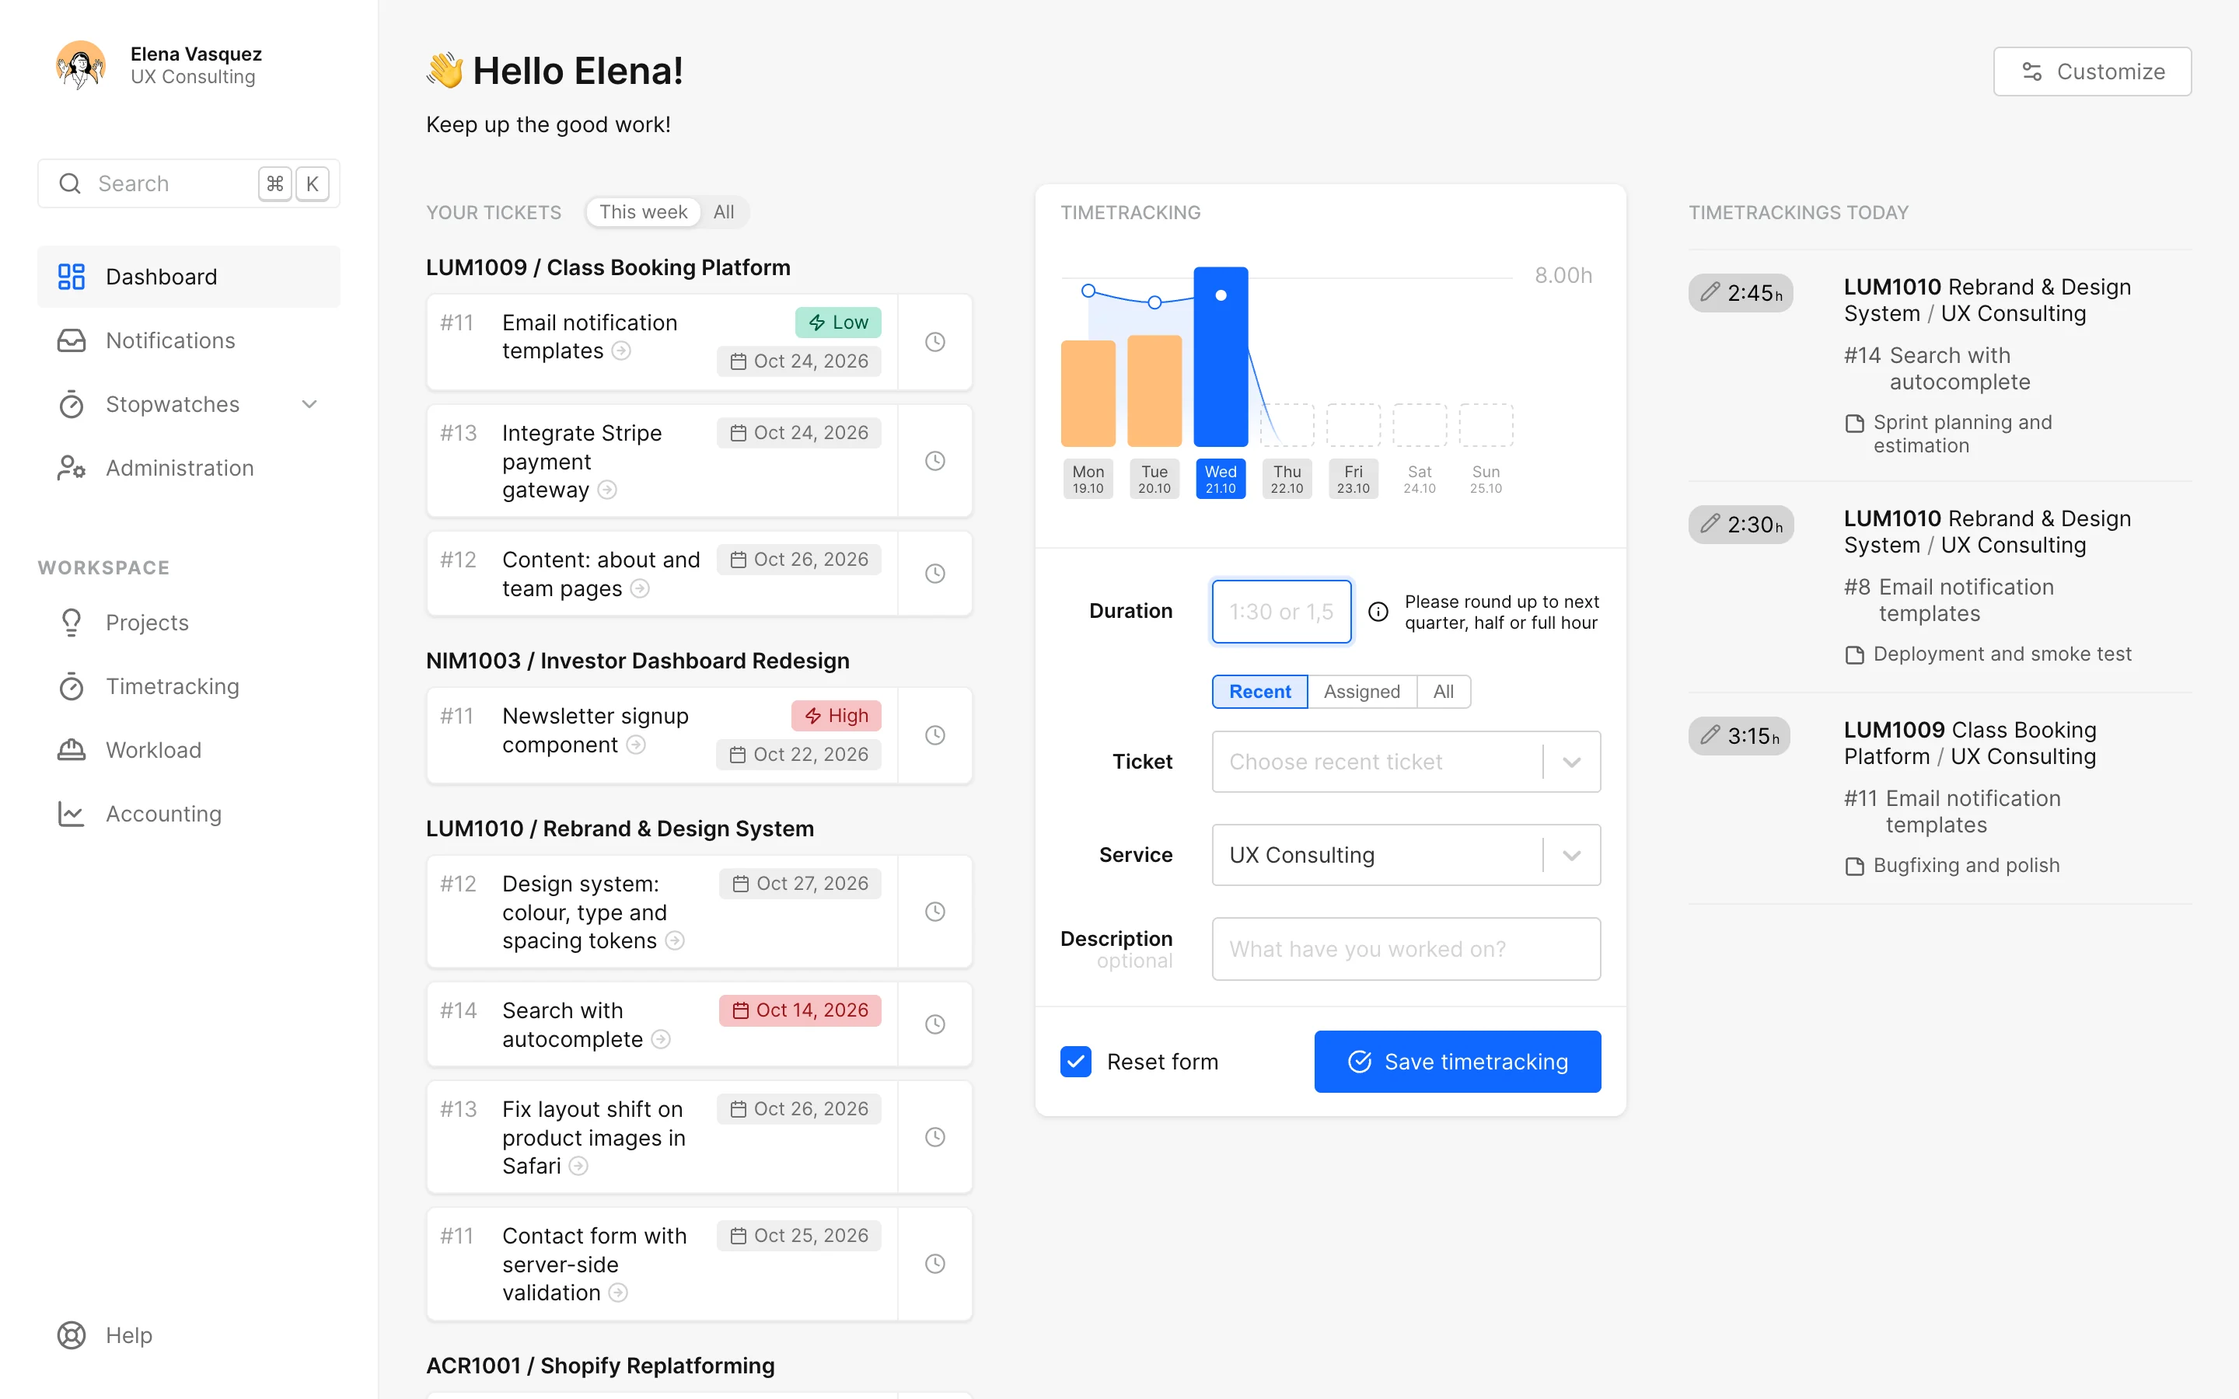
Task: Click the High priority badge on Newsletter signup
Action: tap(837, 715)
